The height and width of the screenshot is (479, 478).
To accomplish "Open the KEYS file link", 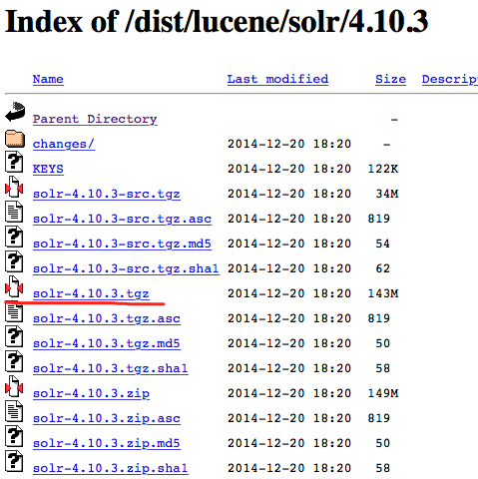I will (x=48, y=169).
